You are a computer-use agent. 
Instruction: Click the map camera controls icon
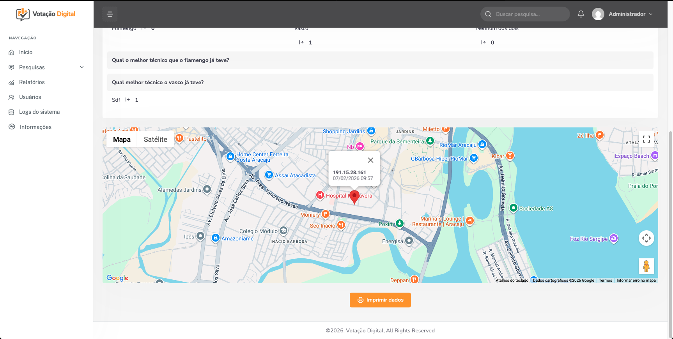point(646,238)
